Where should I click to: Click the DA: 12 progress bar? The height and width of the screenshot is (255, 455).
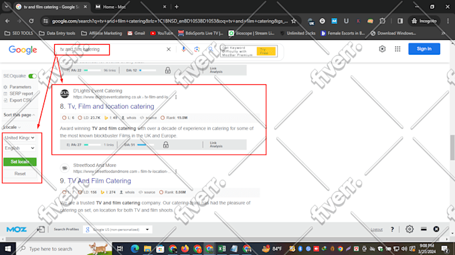pyautogui.click(x=147, y=70)
